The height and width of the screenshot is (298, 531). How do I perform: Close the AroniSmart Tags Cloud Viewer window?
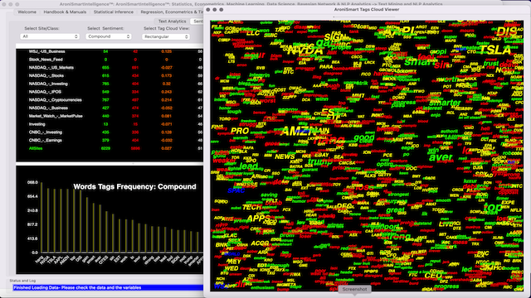click(x=208, y=9)
